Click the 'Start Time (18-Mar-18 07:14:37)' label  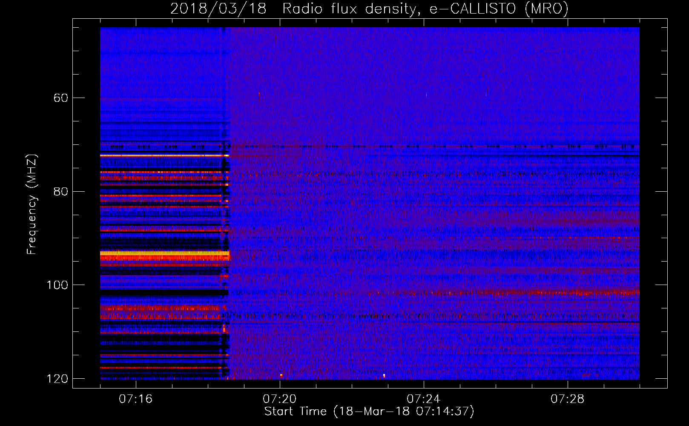point(369,412)
